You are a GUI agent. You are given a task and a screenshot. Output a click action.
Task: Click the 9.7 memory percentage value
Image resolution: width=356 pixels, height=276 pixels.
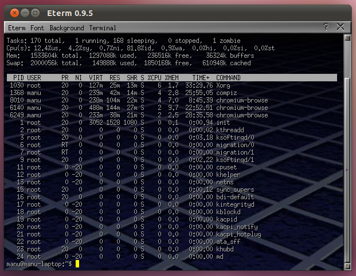tap(173, 108)
